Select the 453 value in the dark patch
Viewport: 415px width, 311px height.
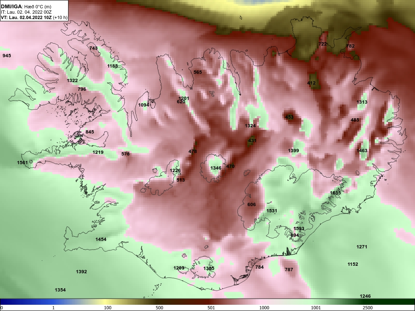click(x=289, y=117)
